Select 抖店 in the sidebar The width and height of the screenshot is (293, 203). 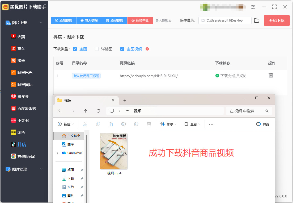19,144
